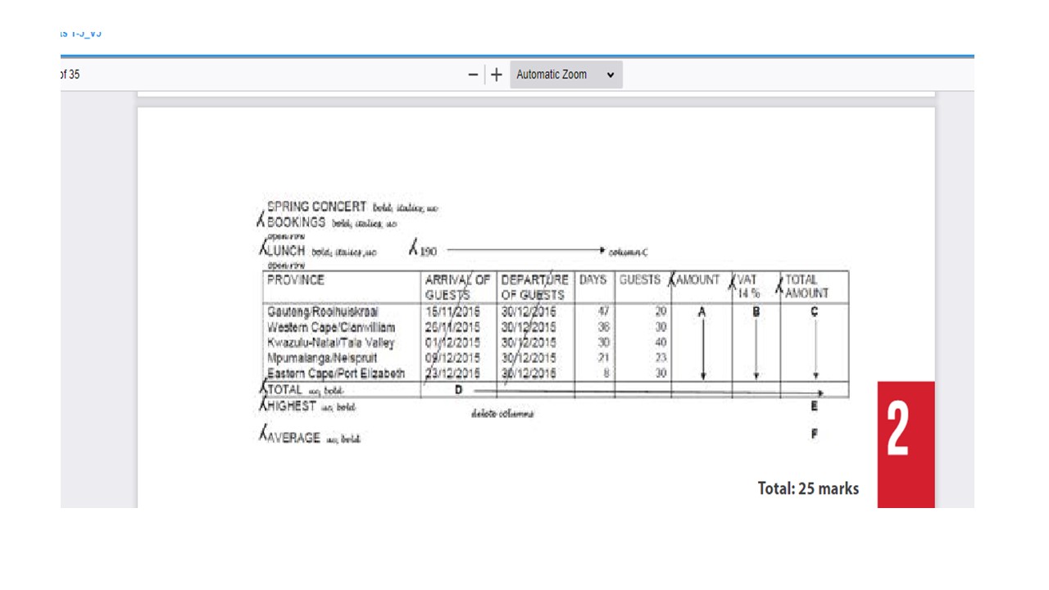Viewport: 1049px width, 590px height.
Task: Click the TOTAL row label
Action: point(285,390)
